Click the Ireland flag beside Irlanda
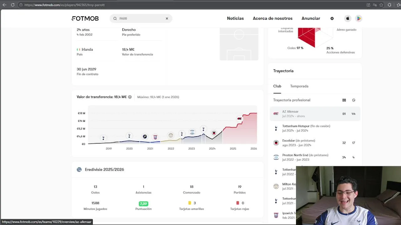 (78, 49)
